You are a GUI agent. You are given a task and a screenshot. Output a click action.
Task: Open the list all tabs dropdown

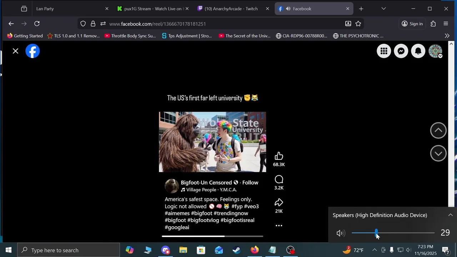[x=383, y=9]
